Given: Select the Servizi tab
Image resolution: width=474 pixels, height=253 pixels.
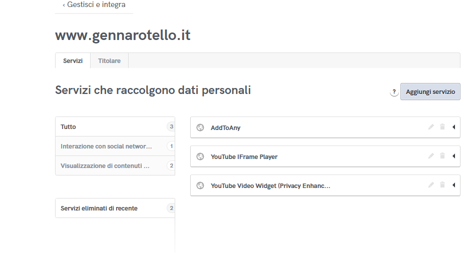Looking at the screenshot, I should (x=73, y=60).
